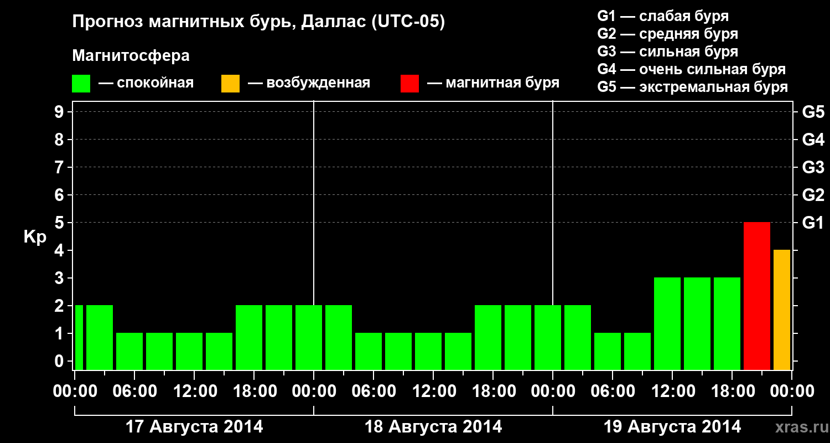Image resolution: width=830 pixels, height=443 pixels.
Task: Click the legend line G5 — экстремальная буря
Action: 693,87
